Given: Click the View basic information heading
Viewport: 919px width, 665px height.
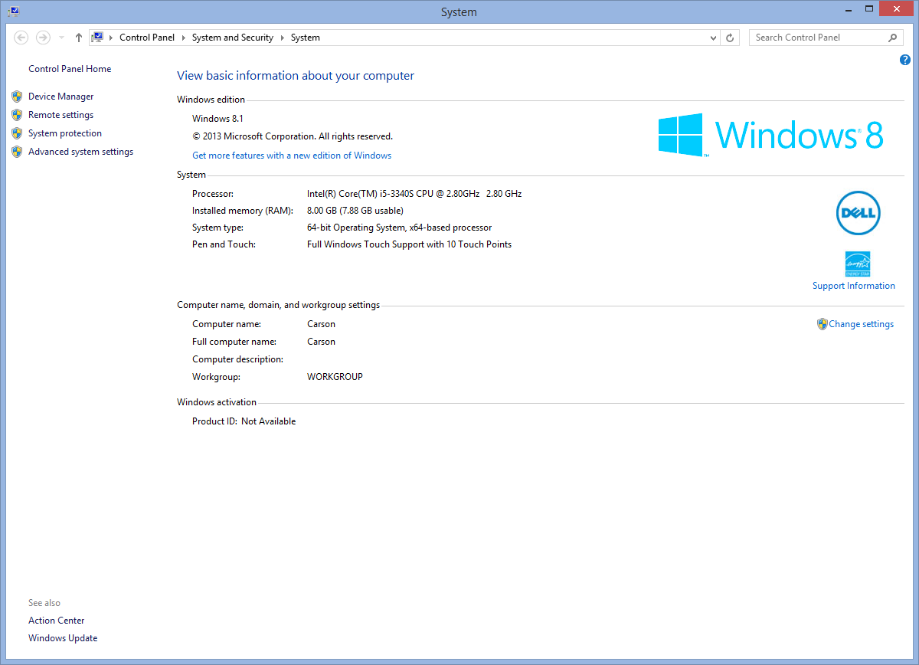Looking at the screenshot, I should [x=296, y=76].
